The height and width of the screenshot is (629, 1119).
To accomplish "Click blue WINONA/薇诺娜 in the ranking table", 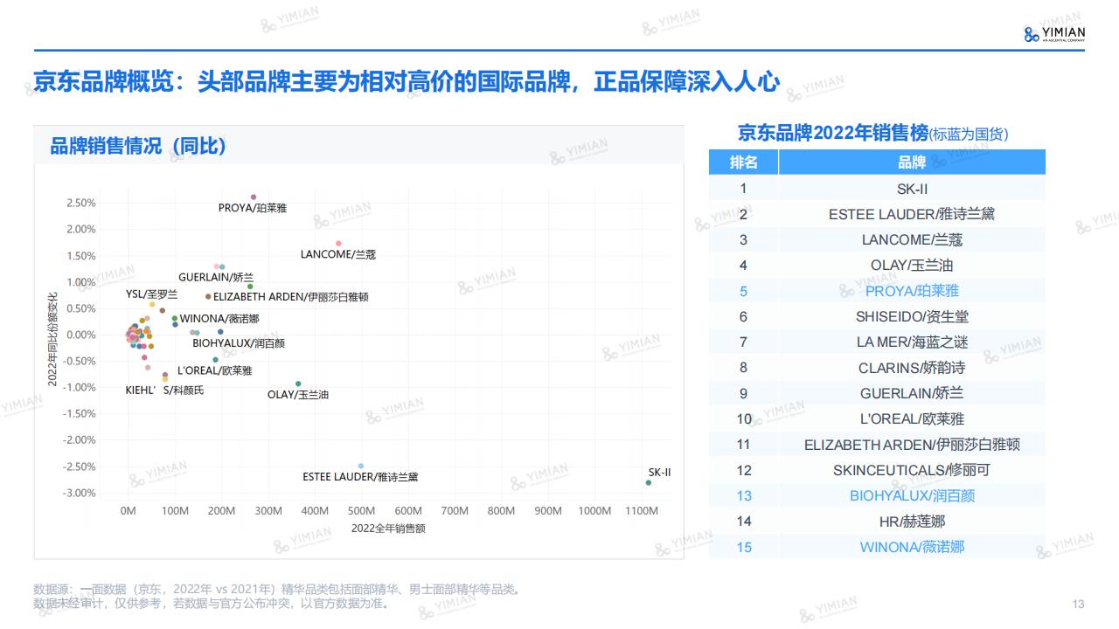I will [912, 547].
